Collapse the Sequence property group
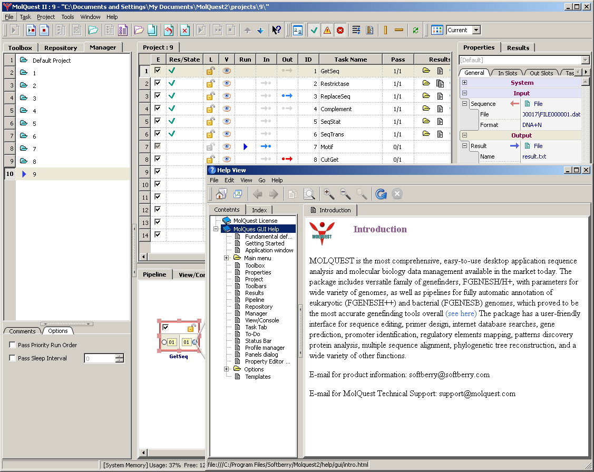The width and height of the screenshot is (594, 472). click(464, 104)
